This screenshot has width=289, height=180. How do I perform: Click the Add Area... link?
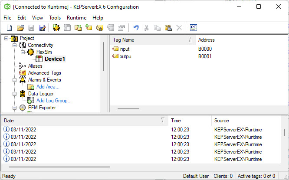click(48, 87)
